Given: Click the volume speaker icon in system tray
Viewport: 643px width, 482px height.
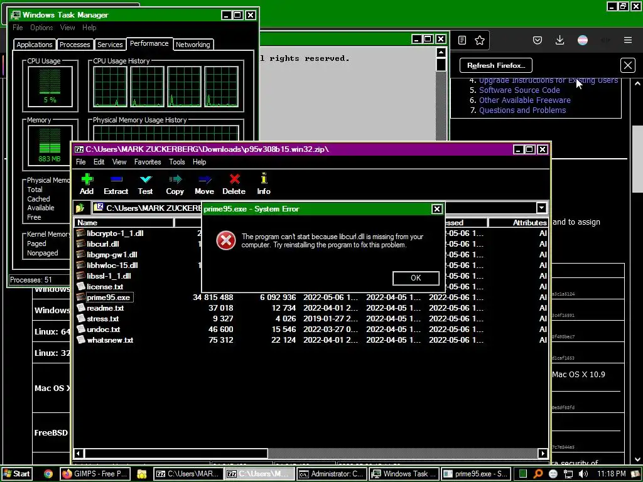Looking at the screenshot, I should pyautogui.click(x=583, y=474).
